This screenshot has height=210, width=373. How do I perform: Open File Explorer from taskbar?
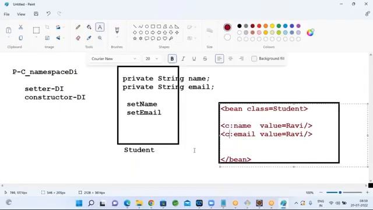139,203
